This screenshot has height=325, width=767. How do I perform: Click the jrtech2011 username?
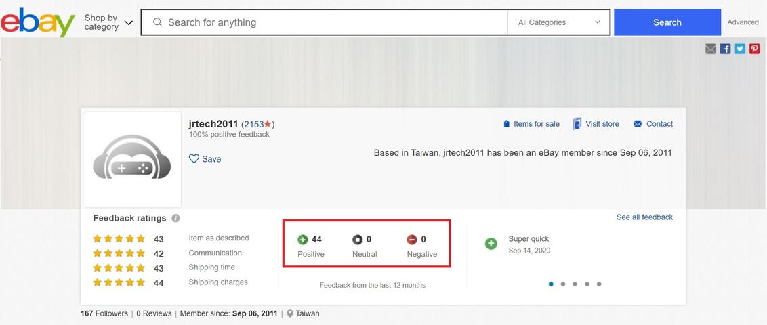213,124
